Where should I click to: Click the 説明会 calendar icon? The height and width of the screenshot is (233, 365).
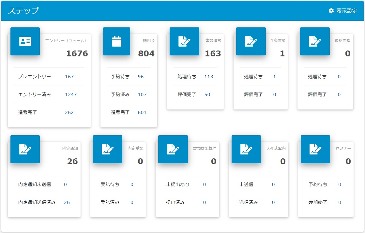click(116, 41)
